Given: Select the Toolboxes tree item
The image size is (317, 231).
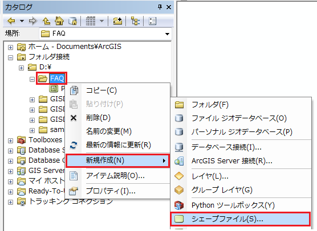Looking at the screenshot, I should point(45,140).
